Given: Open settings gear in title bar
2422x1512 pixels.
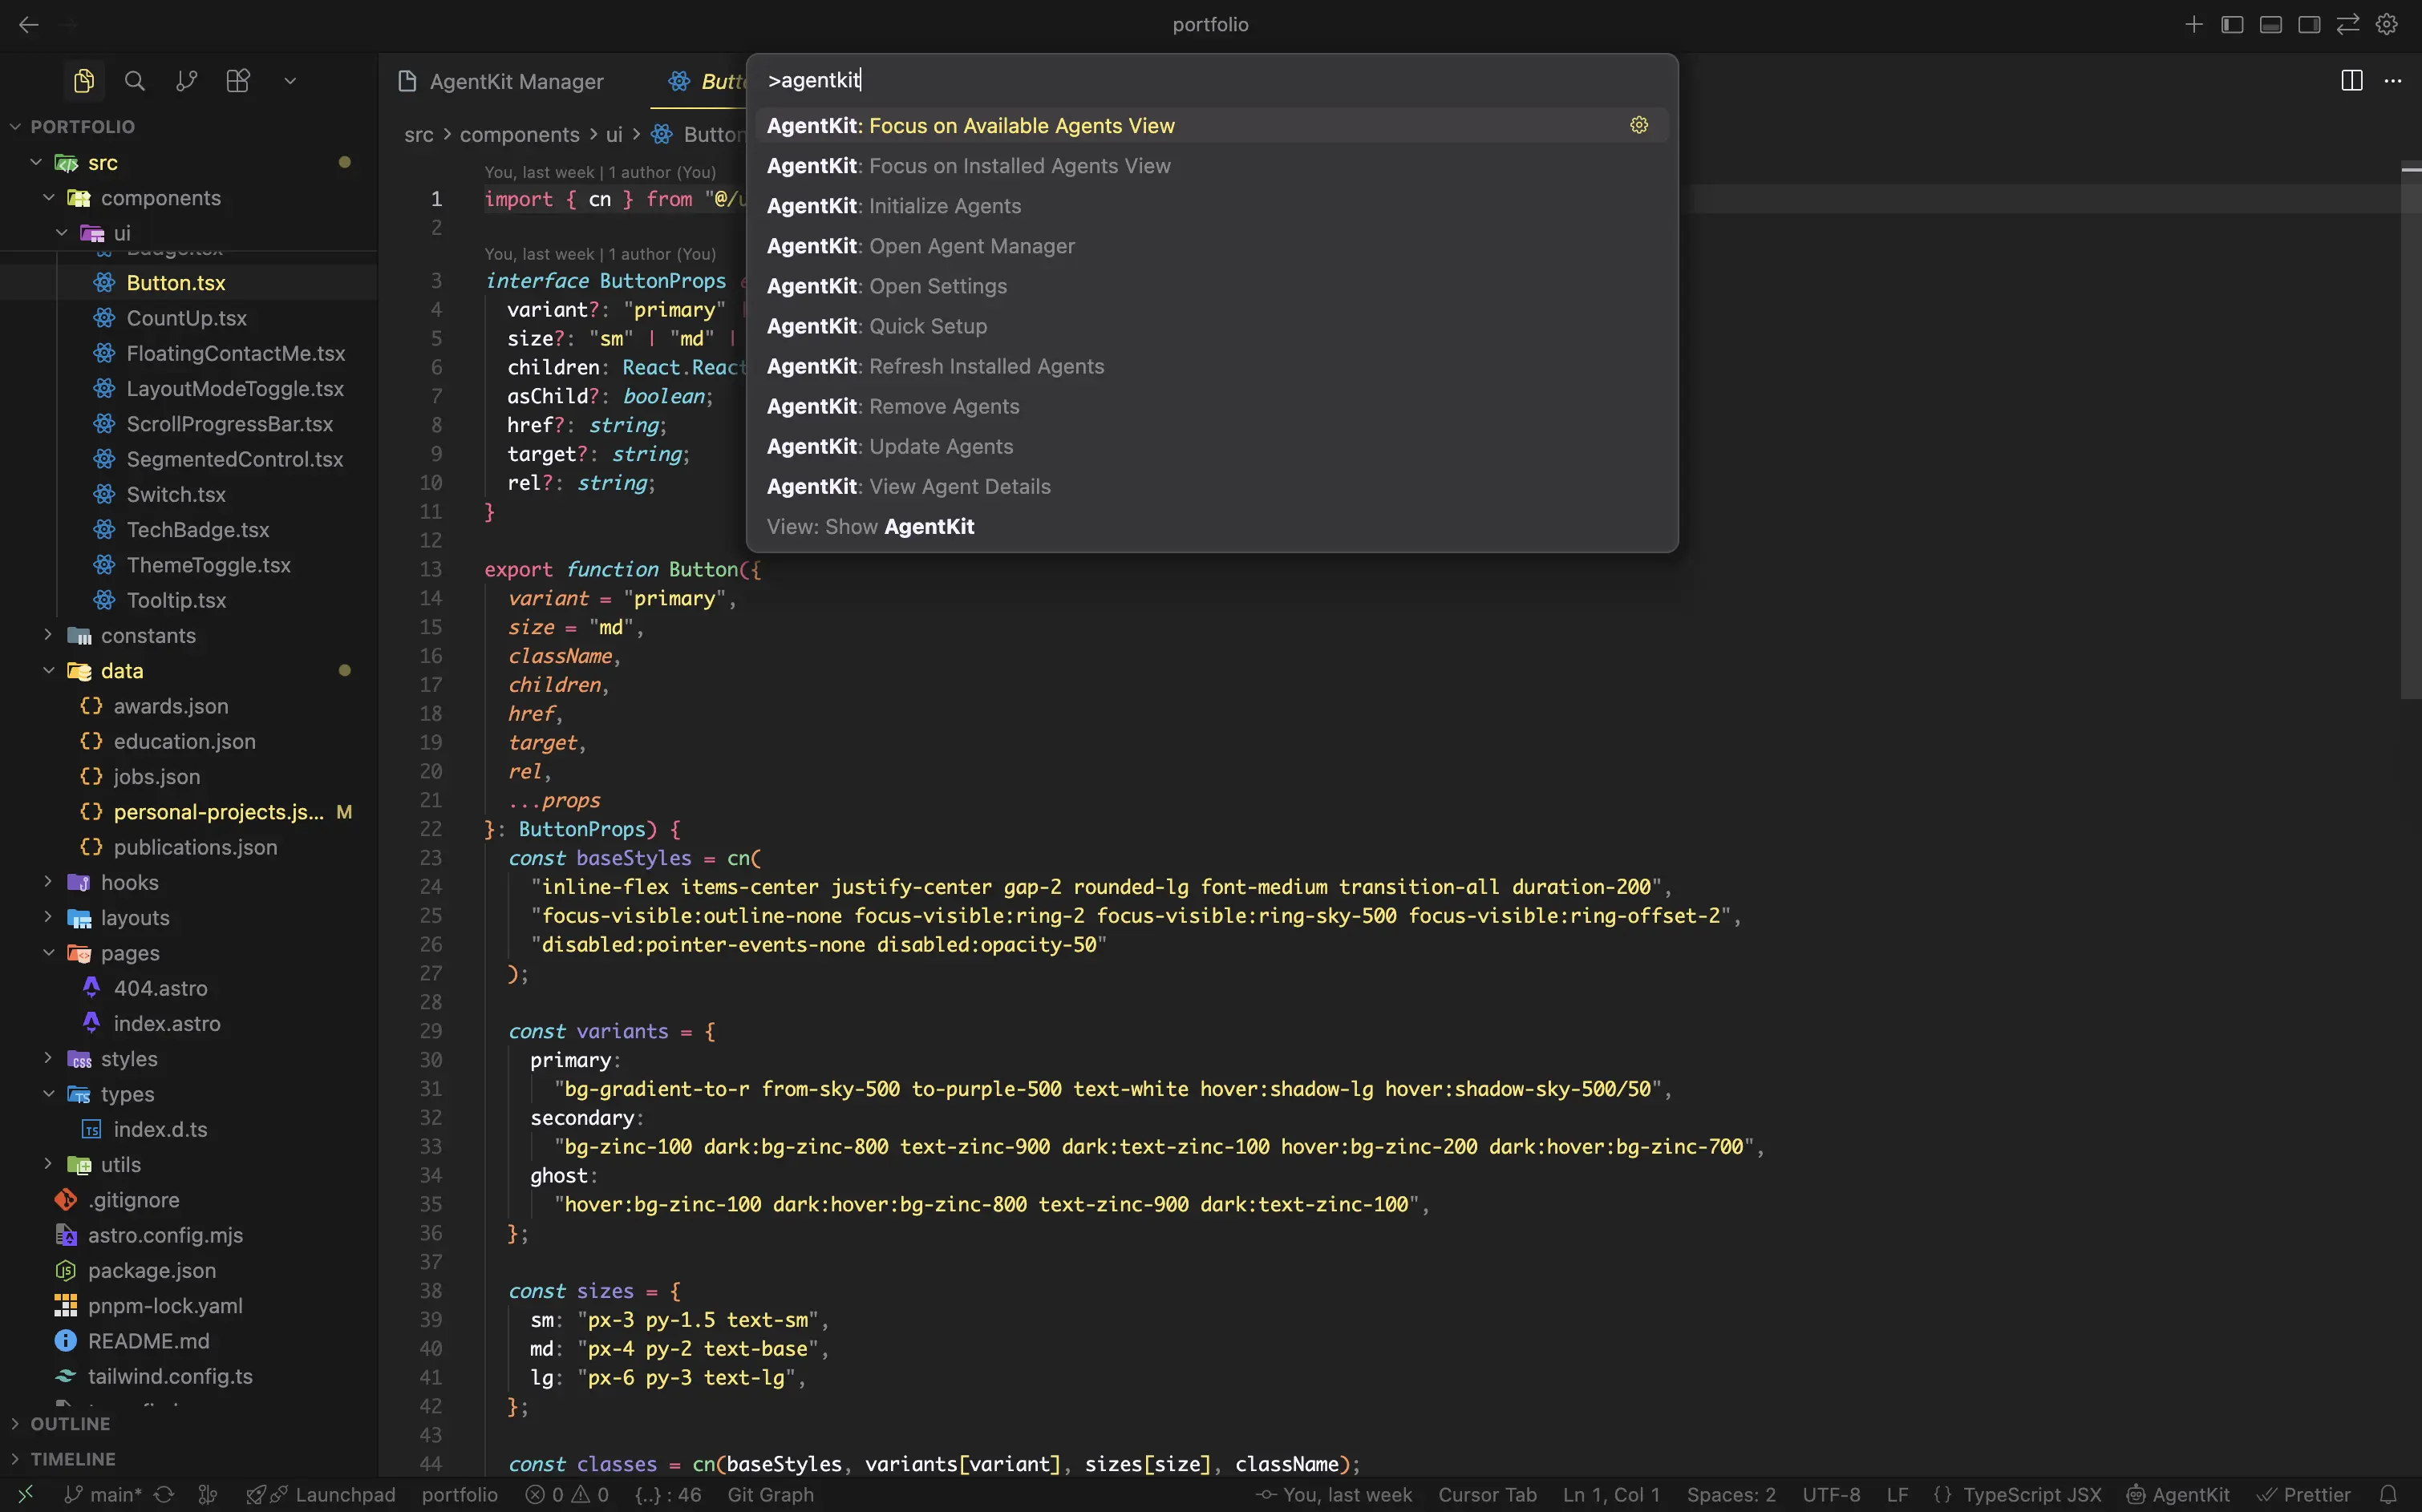Looking at the screenshot, I should pyautogui.click(x=2387, y=24).
